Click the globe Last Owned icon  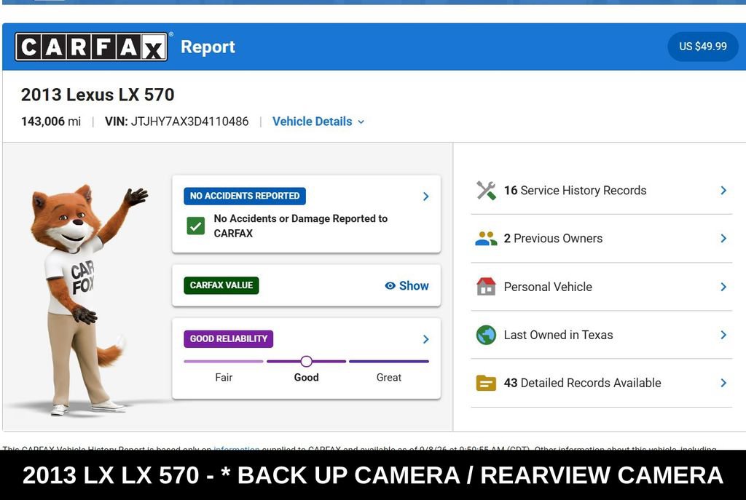(x=486, y=335)
